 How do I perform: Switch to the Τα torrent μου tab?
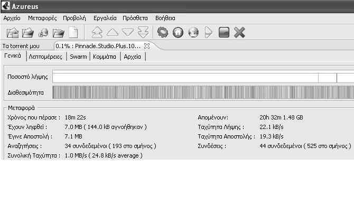point(21,46)
